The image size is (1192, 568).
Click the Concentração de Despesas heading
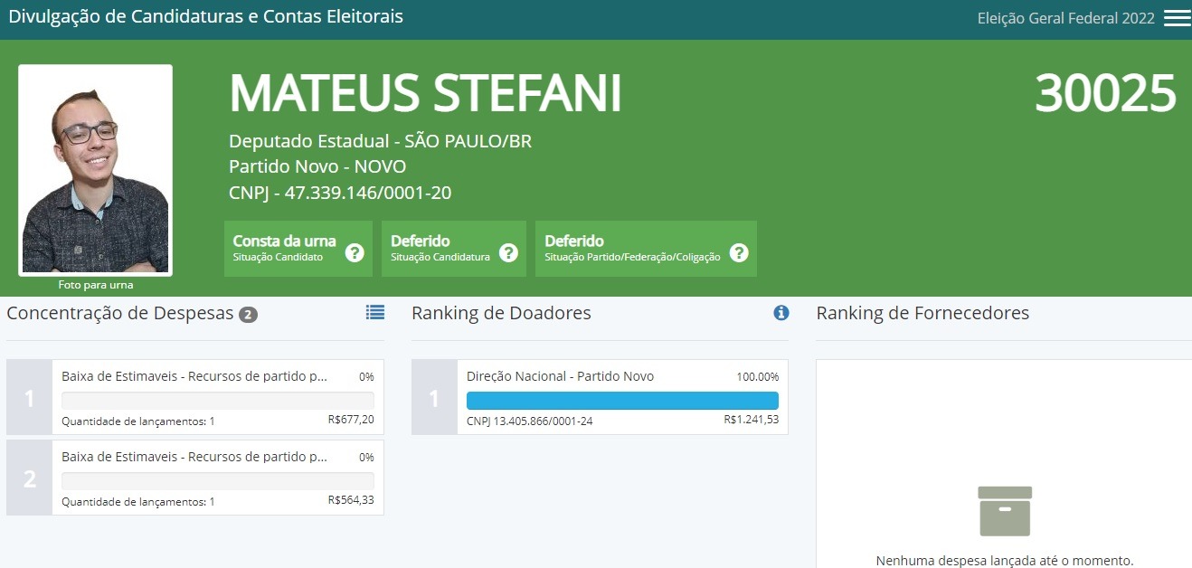click(119, 314)
